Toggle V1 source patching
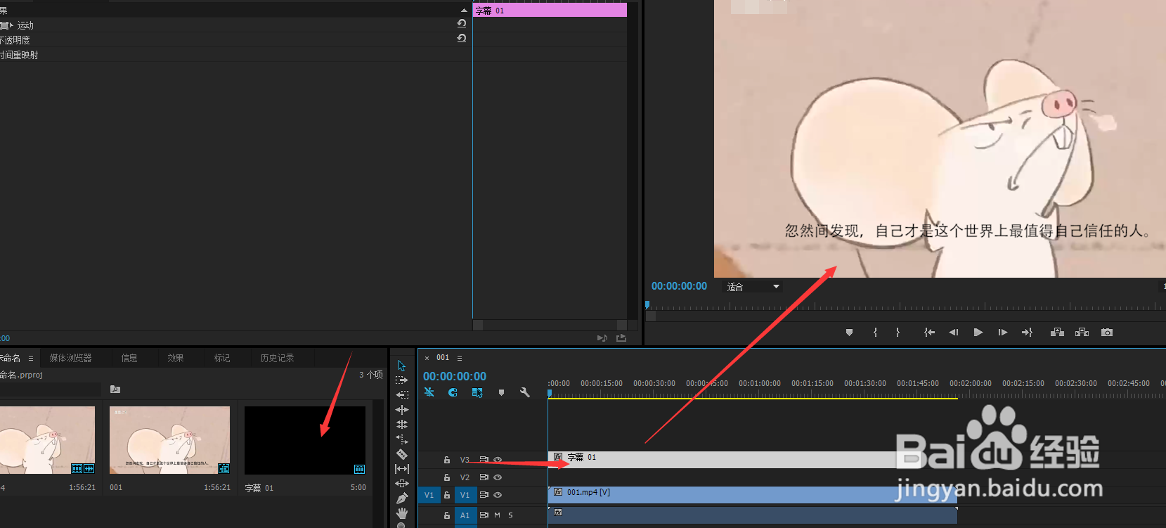 point(429,495)
